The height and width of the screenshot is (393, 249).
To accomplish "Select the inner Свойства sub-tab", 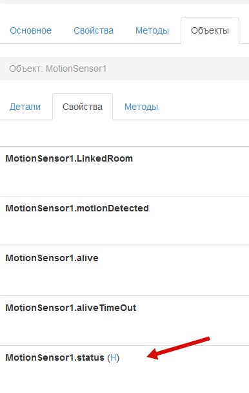I will [x=83, y=107].
